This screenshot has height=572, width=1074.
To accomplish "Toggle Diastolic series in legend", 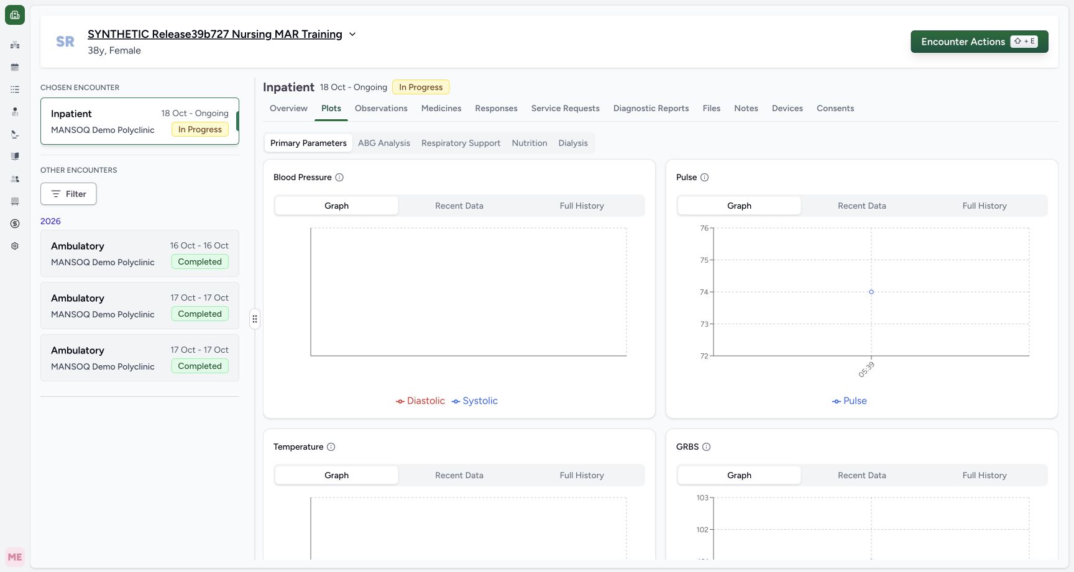I will pyautogui.click(x=421, y=401).
